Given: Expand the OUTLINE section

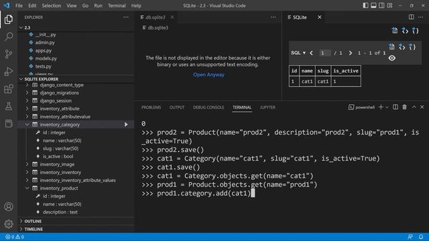Looking at the screenshot, I should (x=21, y=221).
